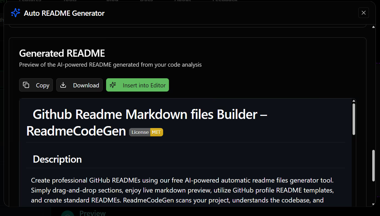This screenshot has height=216, width=380.
Task: Open the Tools navigation item
Action: tap(70, 1)
